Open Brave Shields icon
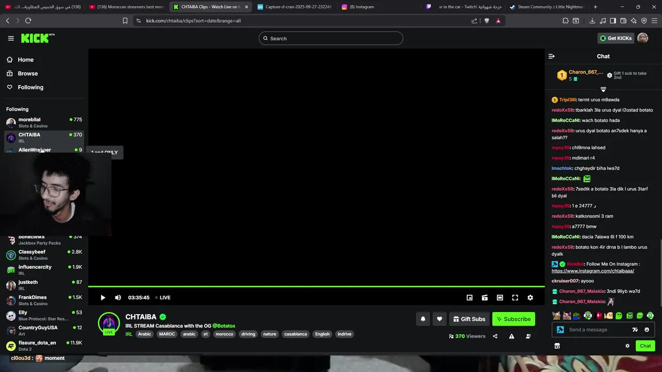 click(x=487, y=21)
